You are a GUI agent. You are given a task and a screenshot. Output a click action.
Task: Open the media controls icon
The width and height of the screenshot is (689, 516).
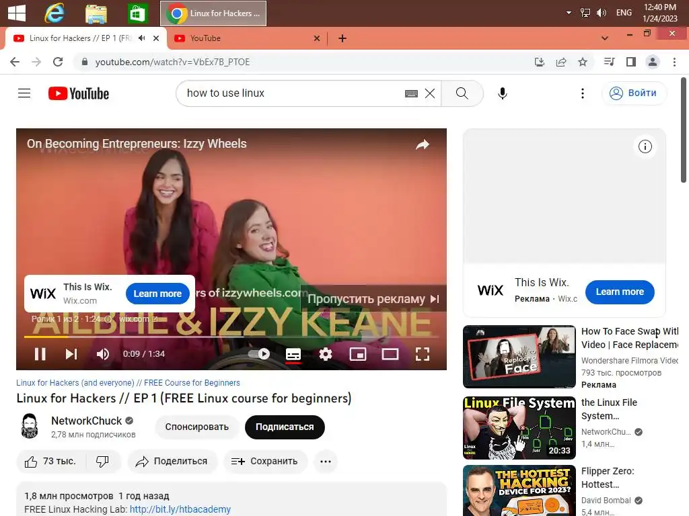click(x=609, y=62)
